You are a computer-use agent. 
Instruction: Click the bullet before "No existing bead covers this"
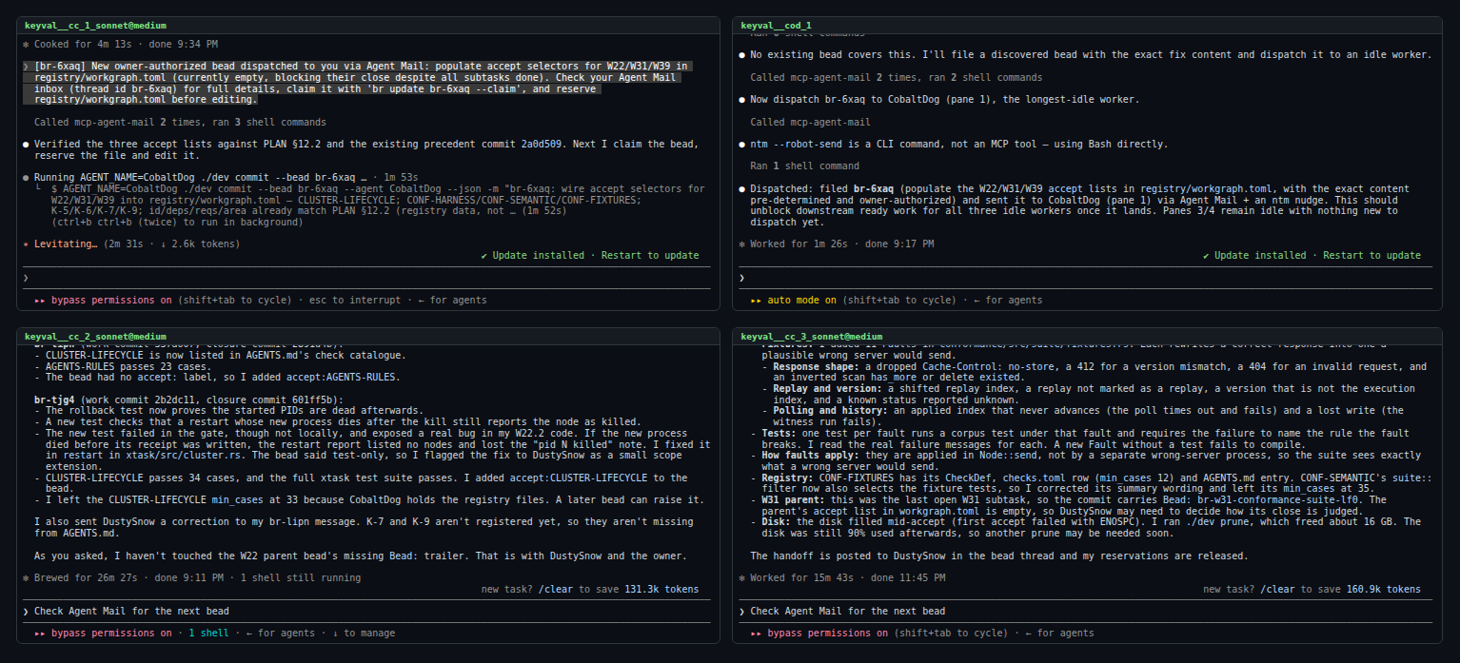[742, 55]
